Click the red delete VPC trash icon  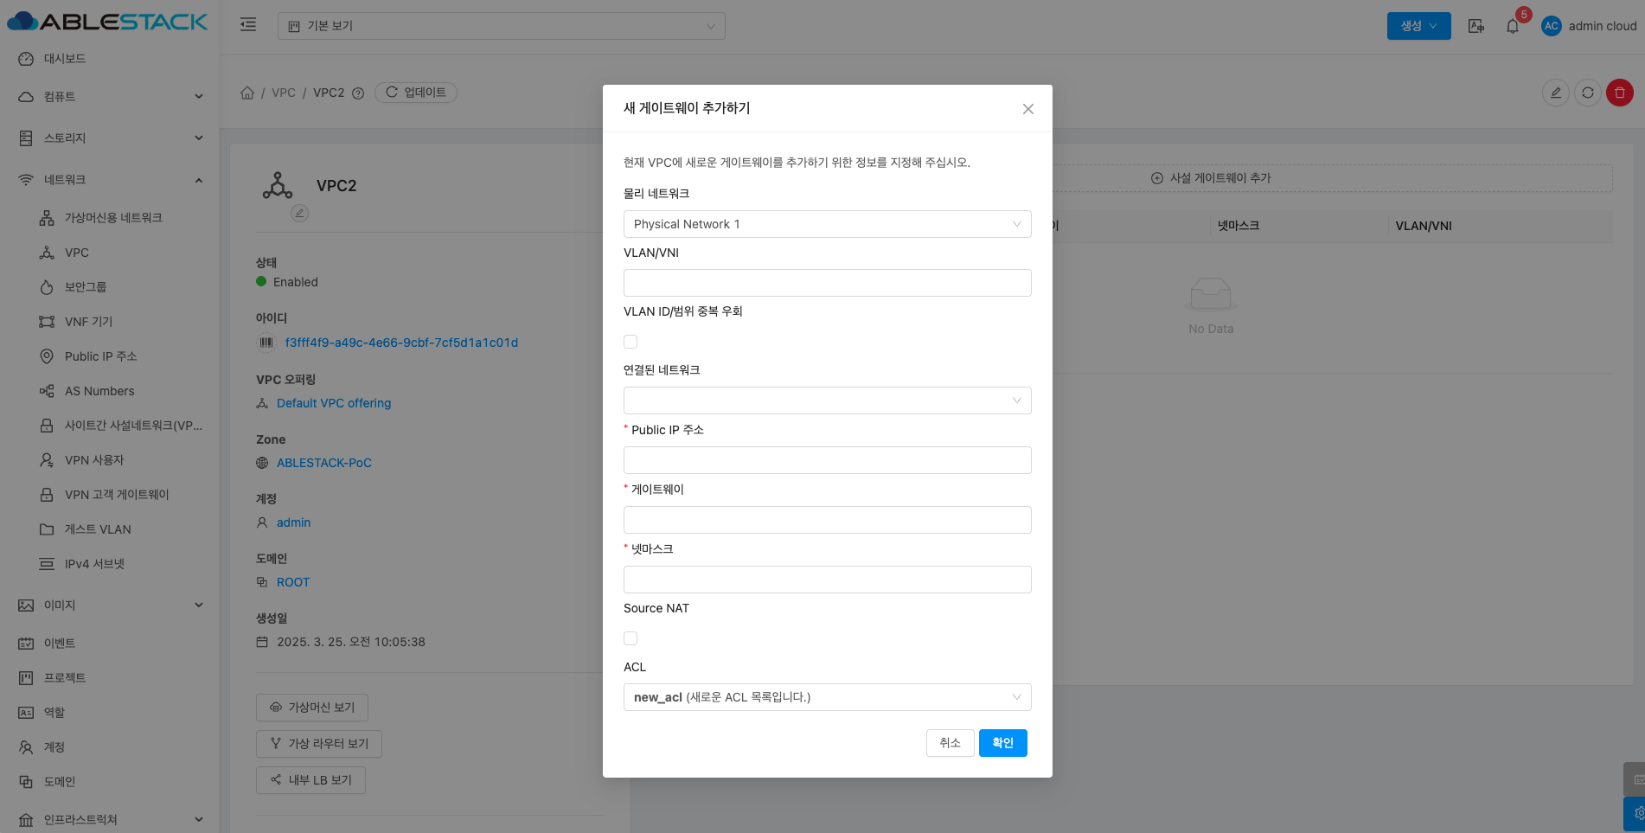[x=1620, y=93]
